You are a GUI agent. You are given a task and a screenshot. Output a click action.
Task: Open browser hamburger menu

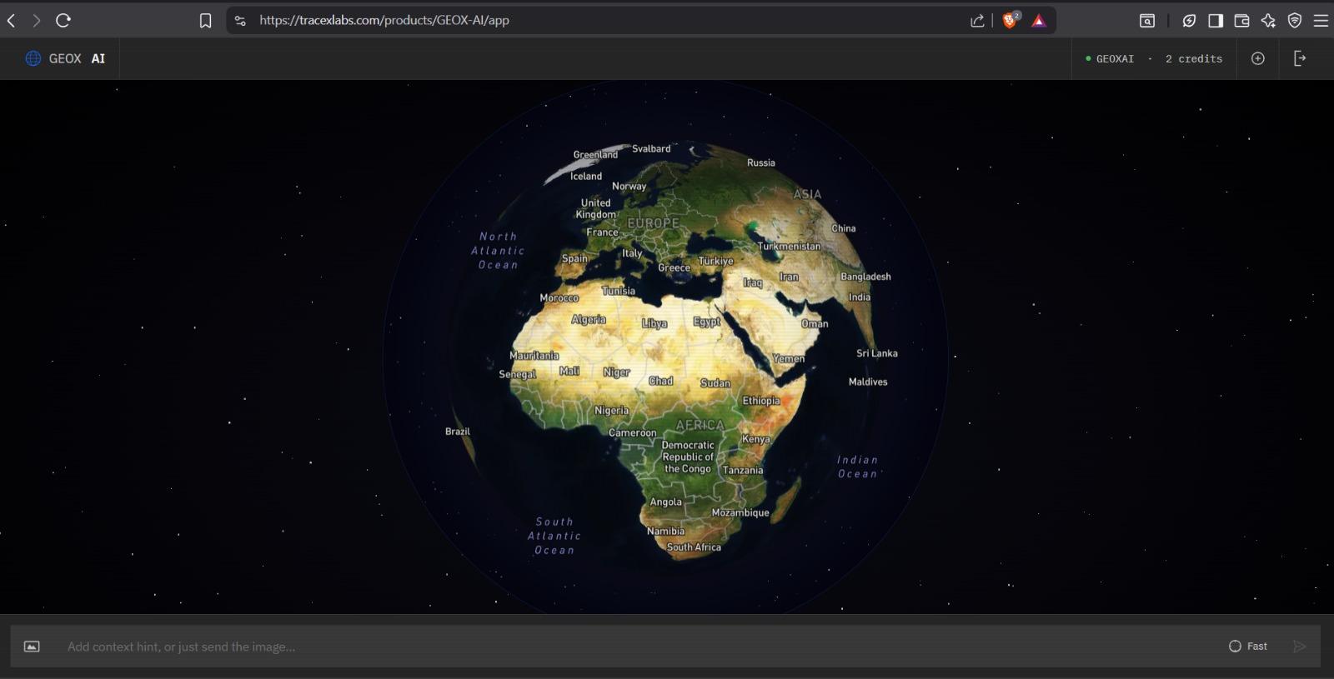(x=1321, y=21)
